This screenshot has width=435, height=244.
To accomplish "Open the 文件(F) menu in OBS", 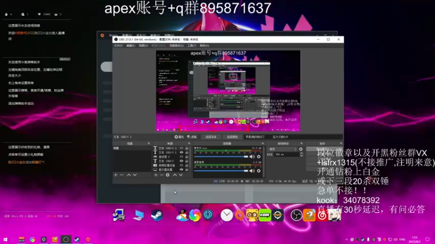I will coord(119,46).
